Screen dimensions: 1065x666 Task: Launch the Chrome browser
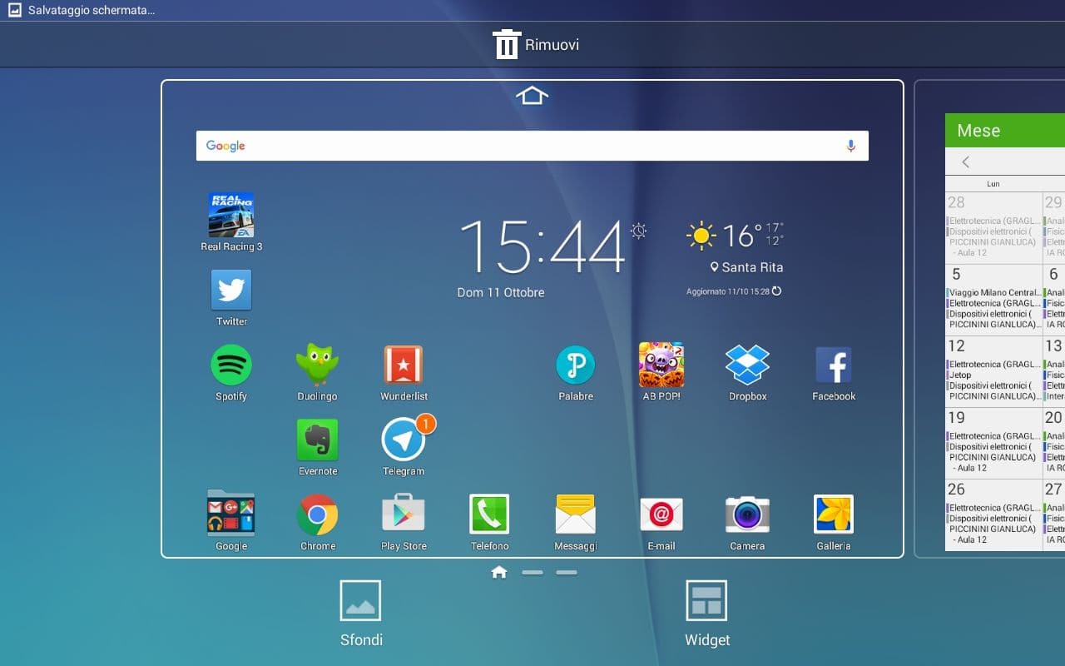(318, 514)
